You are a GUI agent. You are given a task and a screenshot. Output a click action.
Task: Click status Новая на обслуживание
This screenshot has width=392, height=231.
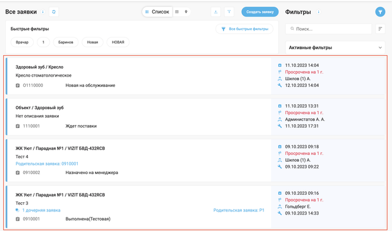tap(90, 86)
